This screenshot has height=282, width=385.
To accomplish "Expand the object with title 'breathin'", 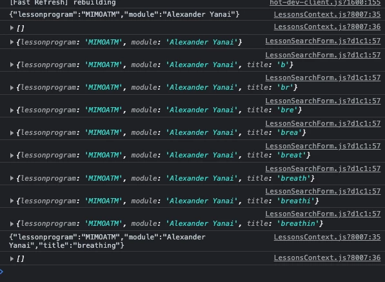I will coord(12,223).
